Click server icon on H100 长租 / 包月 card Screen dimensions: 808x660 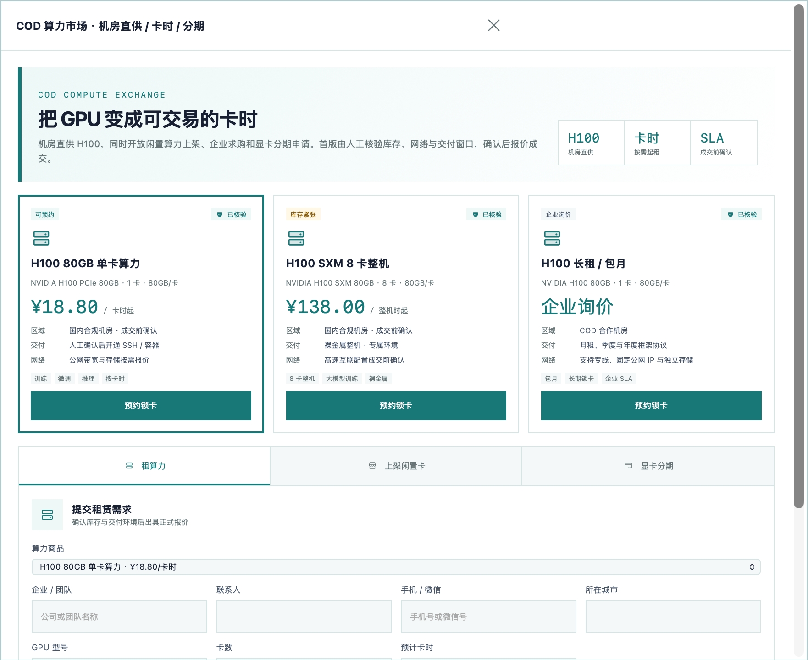[x=552, y=238]
